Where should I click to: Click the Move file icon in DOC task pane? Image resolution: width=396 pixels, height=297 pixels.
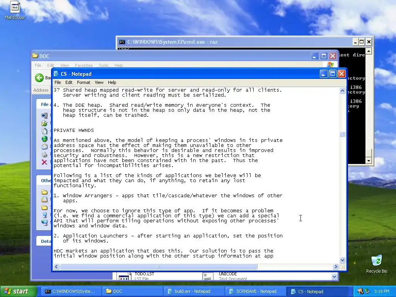click(44, 123)
